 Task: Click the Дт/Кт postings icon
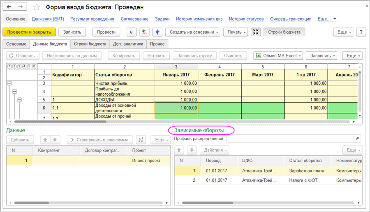click(x=144, y=32)
